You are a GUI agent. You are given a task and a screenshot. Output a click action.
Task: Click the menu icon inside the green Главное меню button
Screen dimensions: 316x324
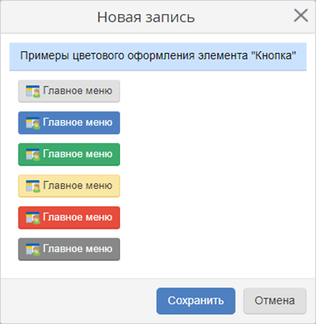33,154
